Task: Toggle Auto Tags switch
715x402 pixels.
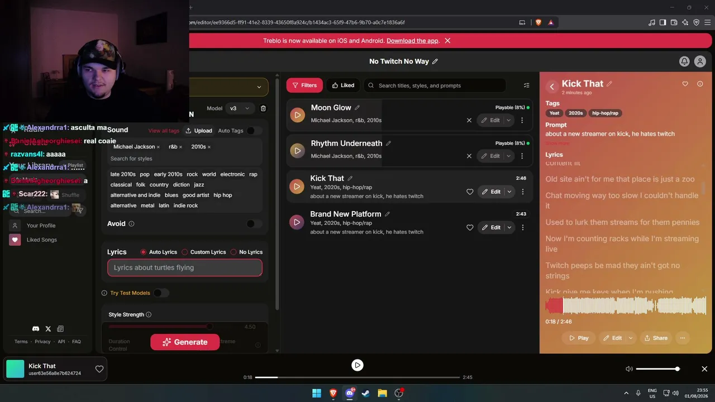Action: click(254, 131)
